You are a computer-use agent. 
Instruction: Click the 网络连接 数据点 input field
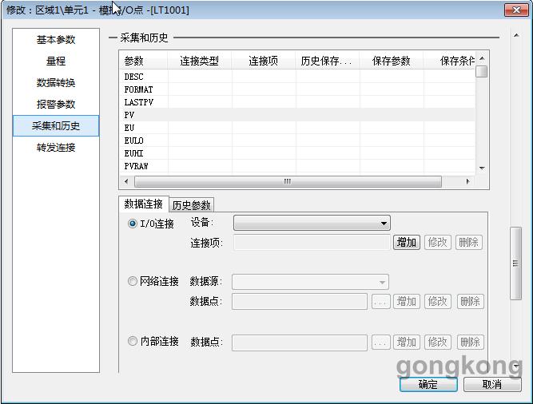300,301
